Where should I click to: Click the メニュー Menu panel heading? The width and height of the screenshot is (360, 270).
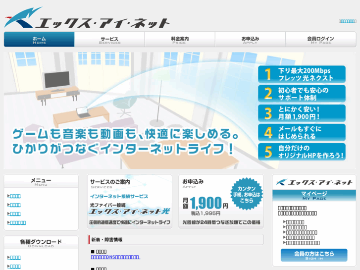click(41, 181)
